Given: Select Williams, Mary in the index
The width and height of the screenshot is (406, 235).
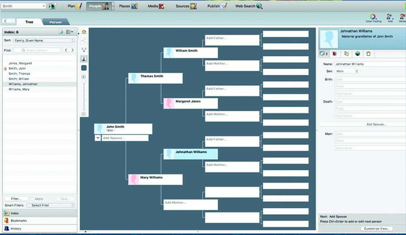Looking at the screenshot, I should click(40, 89).
